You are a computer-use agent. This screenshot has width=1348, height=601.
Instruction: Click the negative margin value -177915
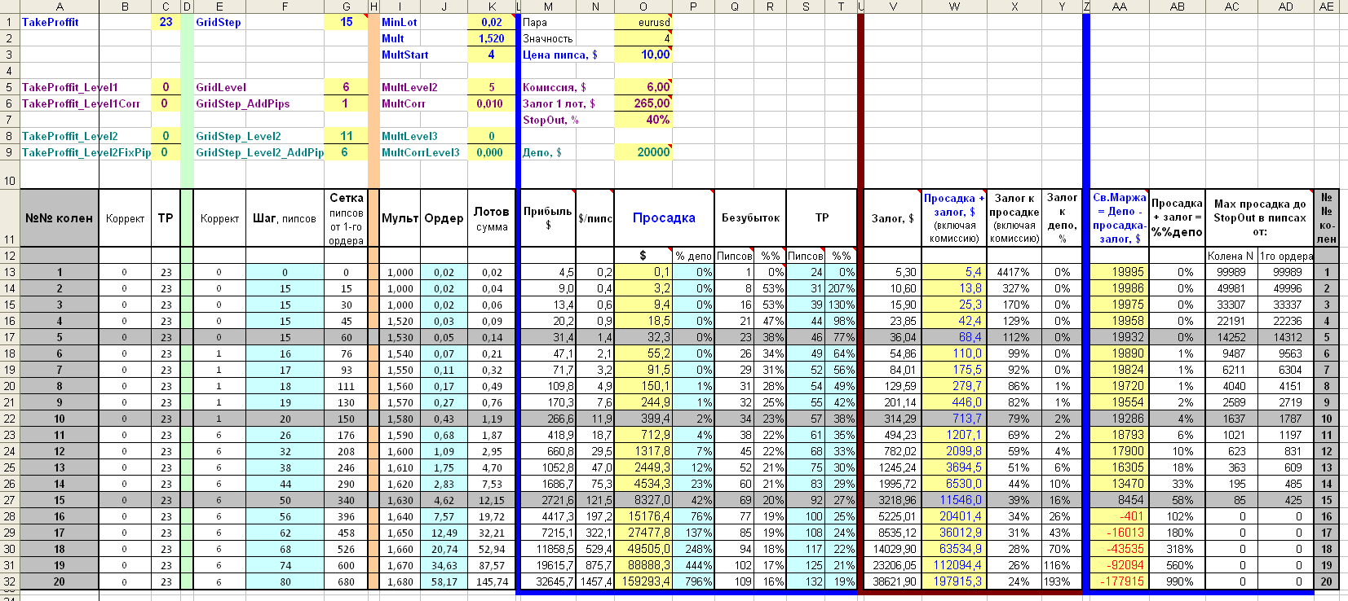[x=1120, y=581]
